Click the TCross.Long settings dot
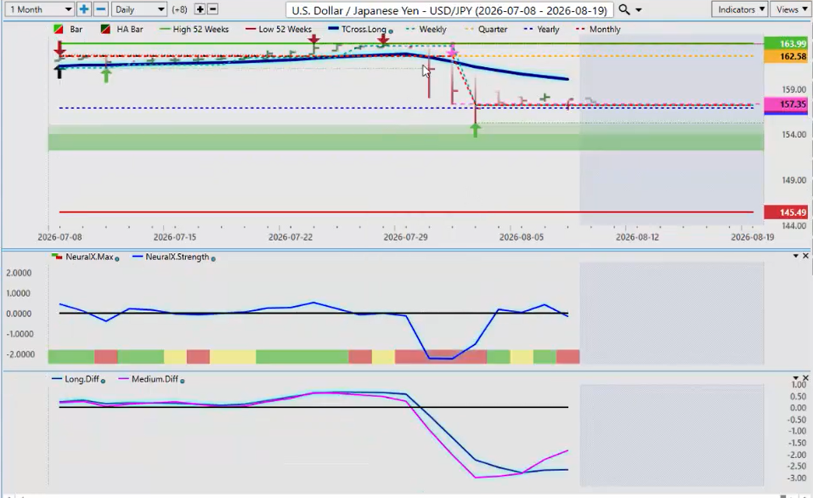This screenshot has height=498, width=813. [x=391, y=31]
